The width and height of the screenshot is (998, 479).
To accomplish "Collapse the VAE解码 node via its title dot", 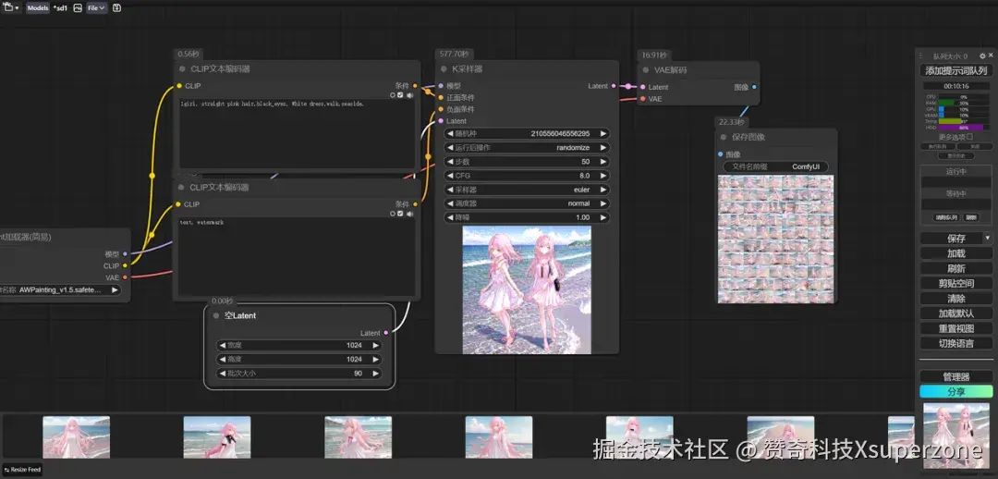I will pos(646,70).
